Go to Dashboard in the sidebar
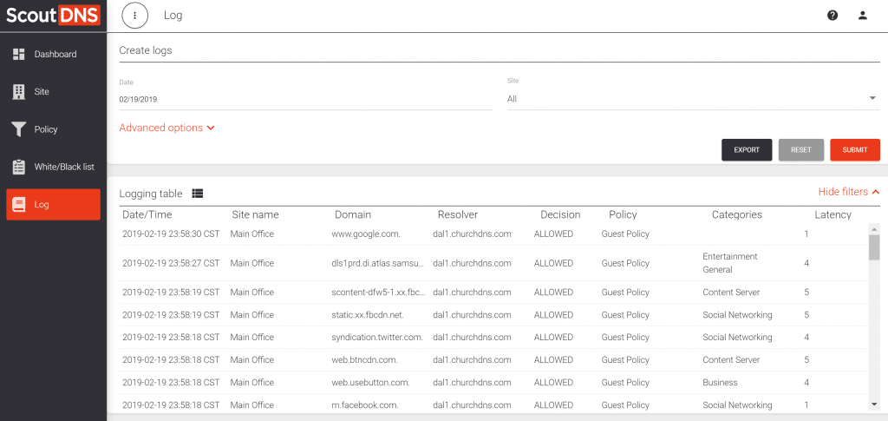This screenshot has height=421, width=888. 53,55
